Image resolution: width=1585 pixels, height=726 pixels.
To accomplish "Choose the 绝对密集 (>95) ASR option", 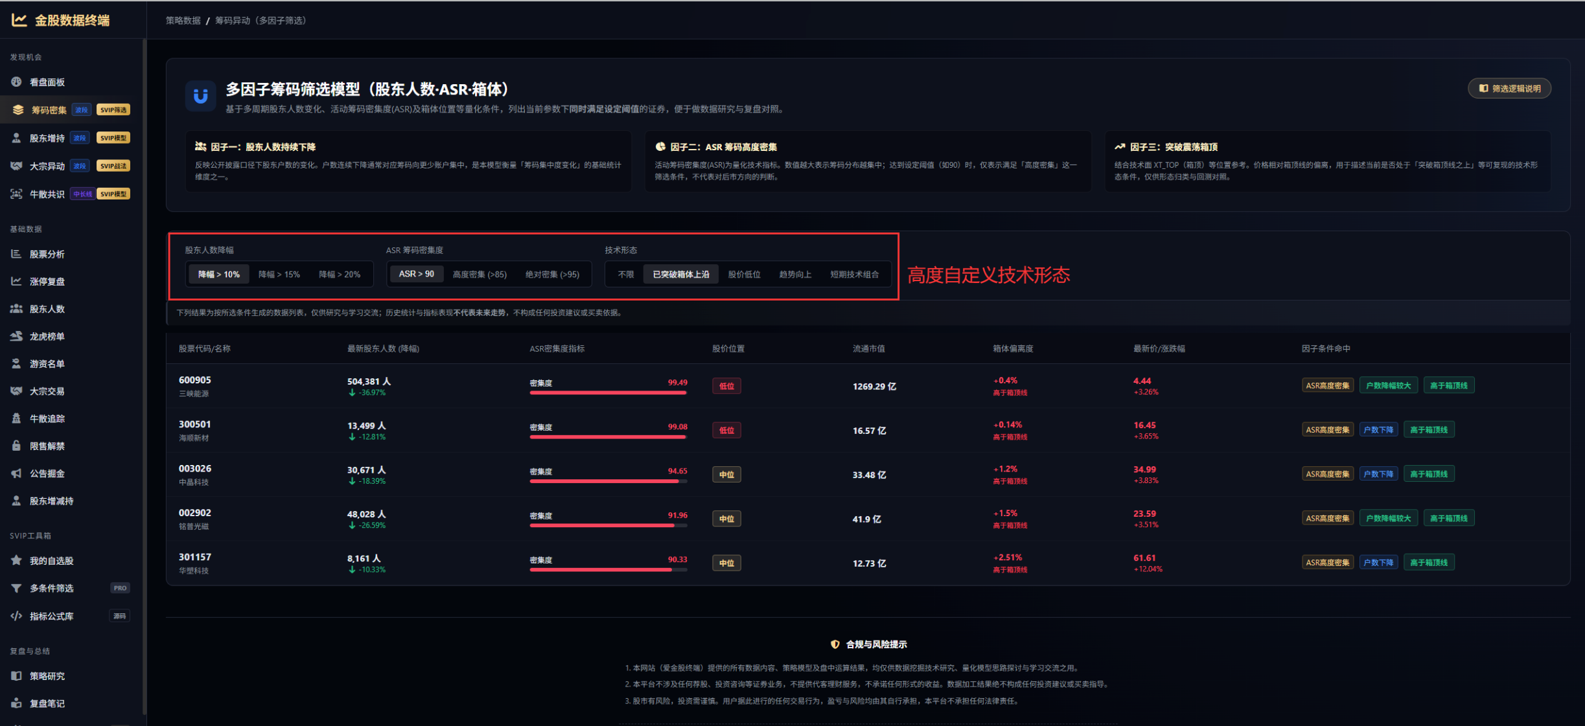I will click(552, 275).
